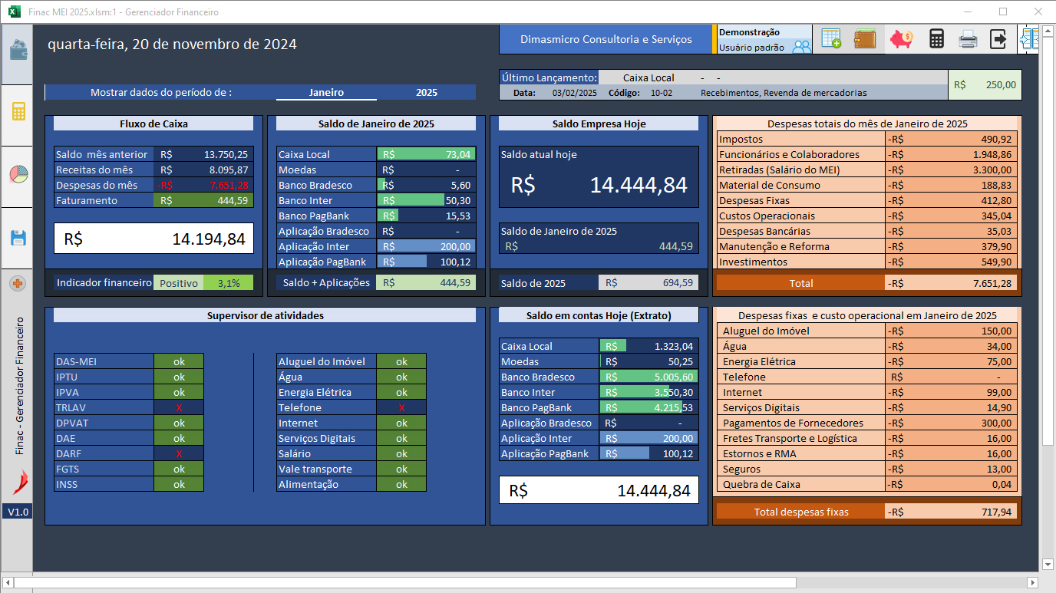Click the spreadsheet with green plus icon
The image size is (1056, 593).
pyautogui.click(x=831, y=39)
